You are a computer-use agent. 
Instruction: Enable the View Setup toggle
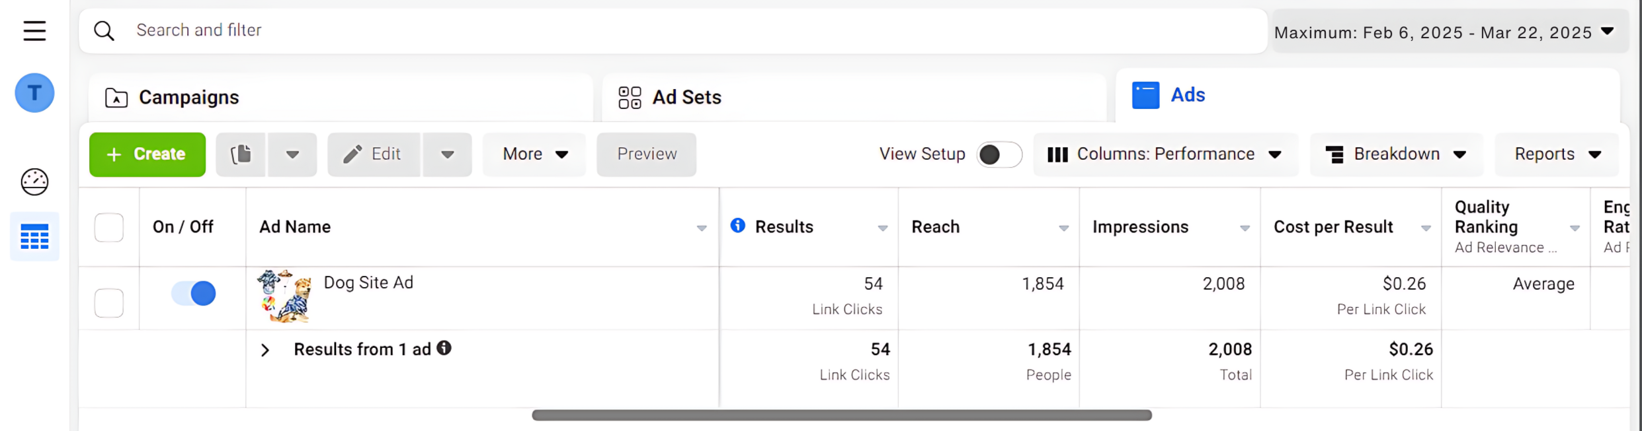[x=999, y=154]
